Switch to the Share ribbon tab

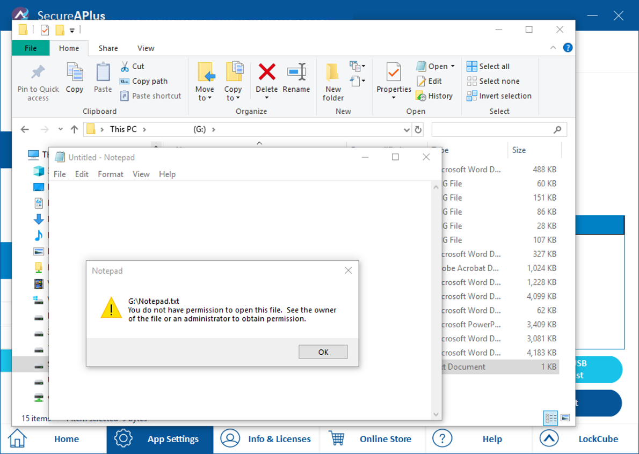coord(108,48)
